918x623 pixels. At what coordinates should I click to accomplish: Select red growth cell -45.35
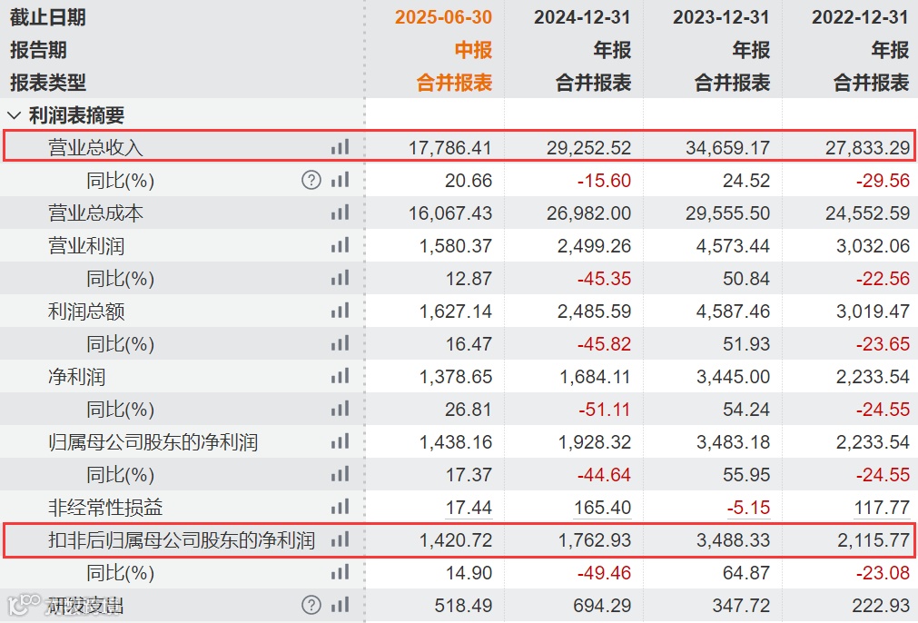point(604,279)
